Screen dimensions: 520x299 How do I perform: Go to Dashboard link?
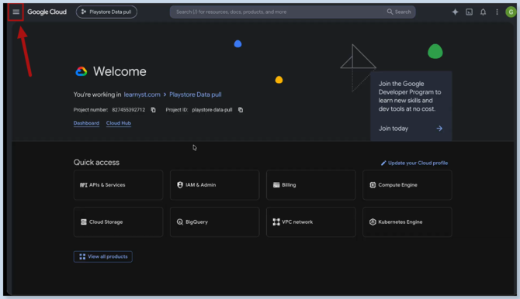point(86,123)
